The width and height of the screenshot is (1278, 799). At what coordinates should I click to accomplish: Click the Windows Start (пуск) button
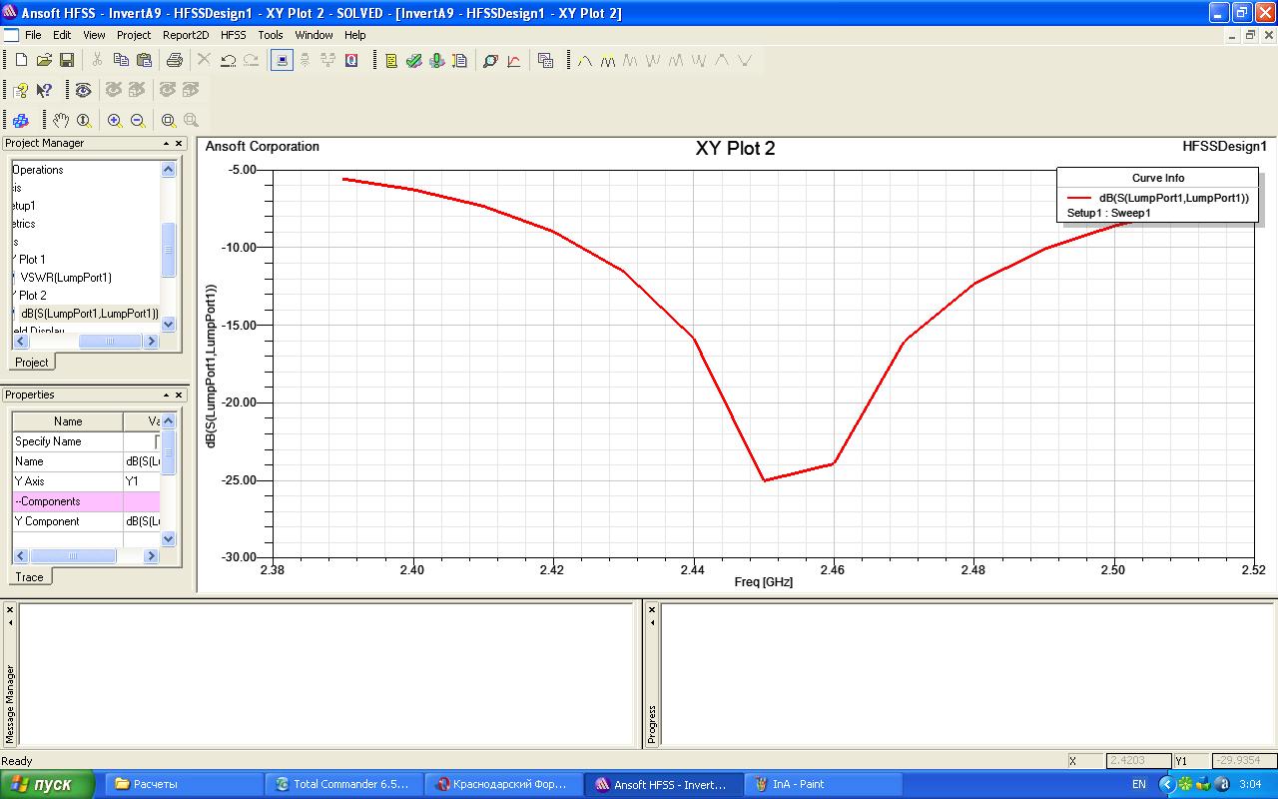47,784
